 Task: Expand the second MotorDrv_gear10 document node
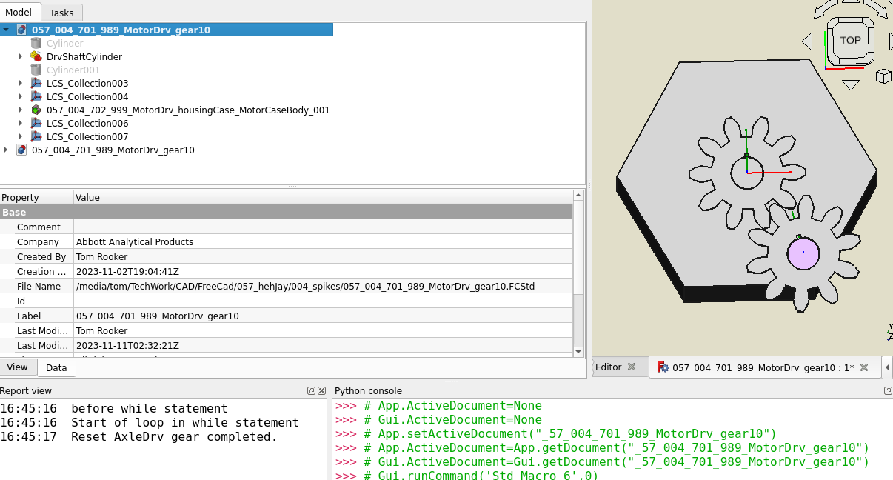pyautogui.click(x=7, y=150)
